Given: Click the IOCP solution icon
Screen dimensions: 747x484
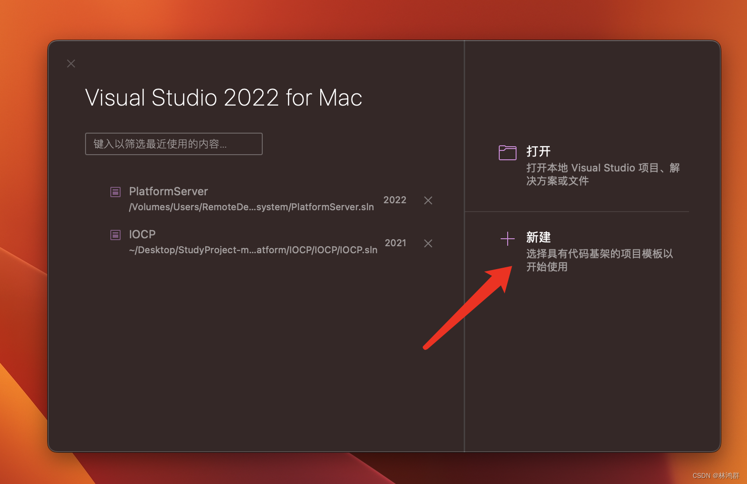Looking at the screenshot, I should pos(115,235).
